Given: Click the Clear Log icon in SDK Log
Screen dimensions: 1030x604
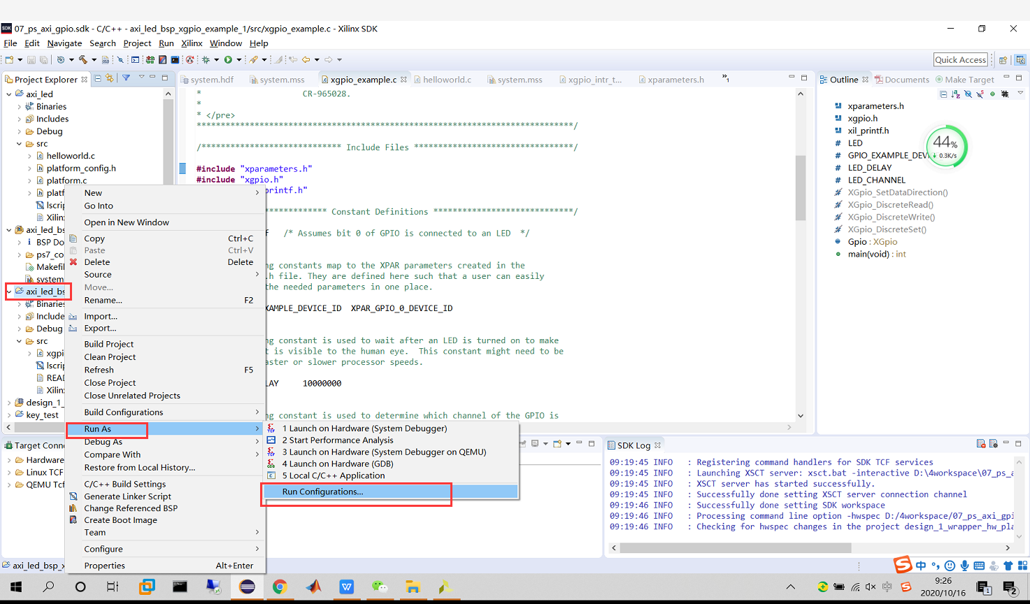Looking at the screenshot, I should (x=981, y=444).
